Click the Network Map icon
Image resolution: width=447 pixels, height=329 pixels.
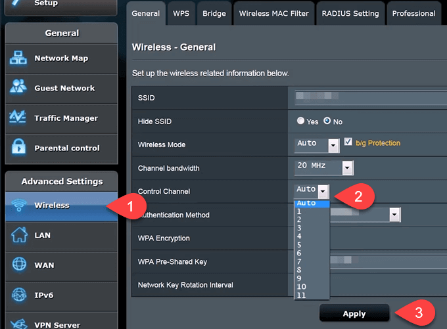pos(18,58)
